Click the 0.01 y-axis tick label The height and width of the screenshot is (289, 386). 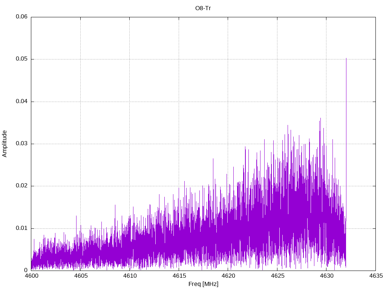[x=21, y=228]
